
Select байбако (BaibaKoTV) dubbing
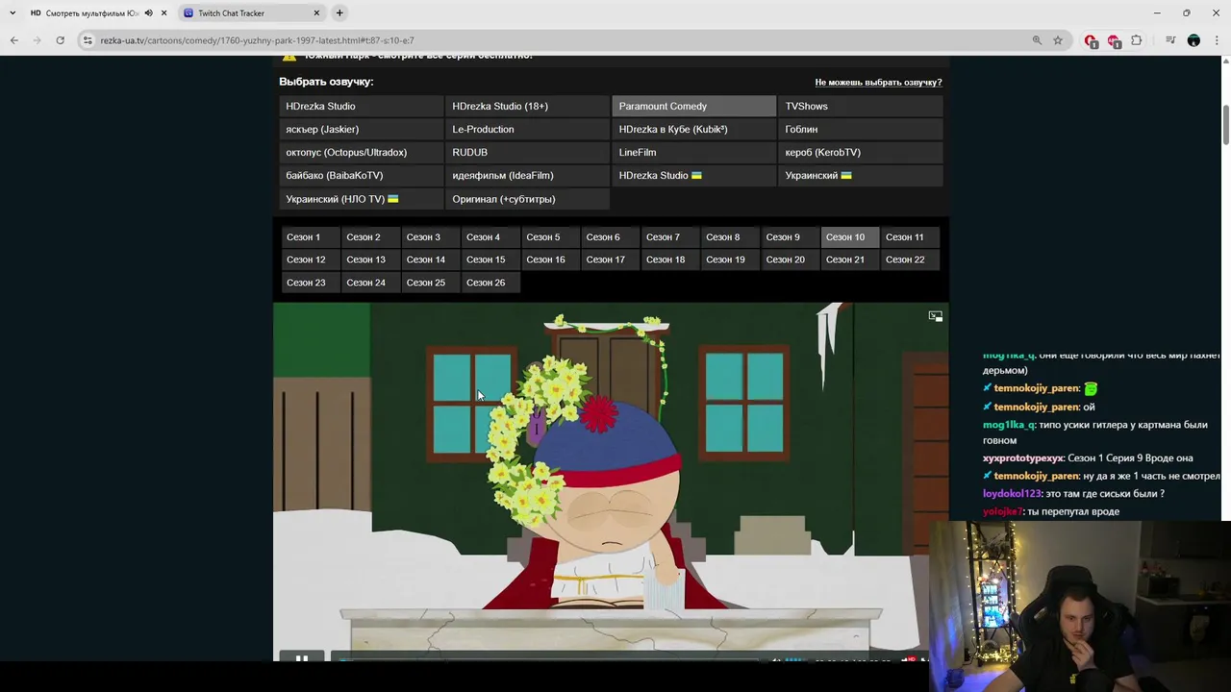[362, 175]
